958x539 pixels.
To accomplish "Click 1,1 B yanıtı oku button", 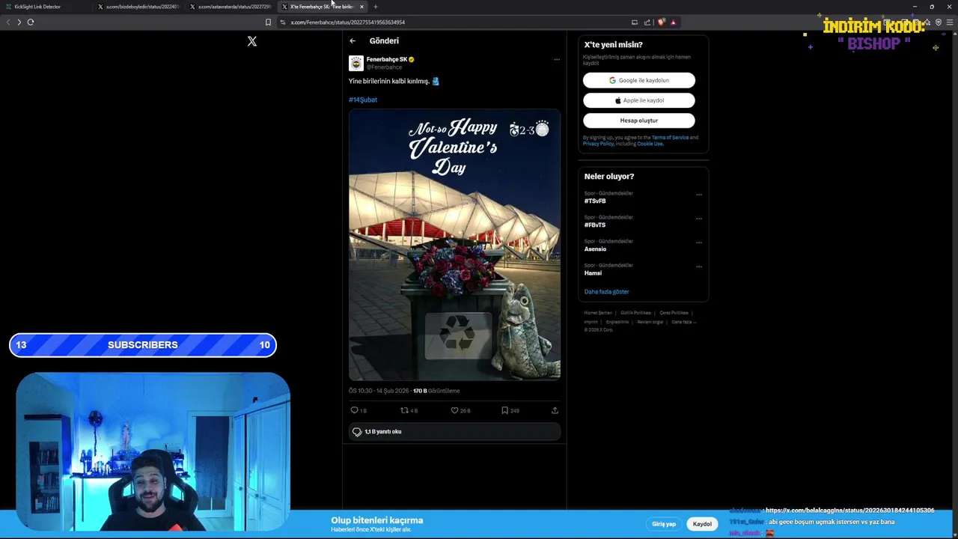I will coord(454,432).
